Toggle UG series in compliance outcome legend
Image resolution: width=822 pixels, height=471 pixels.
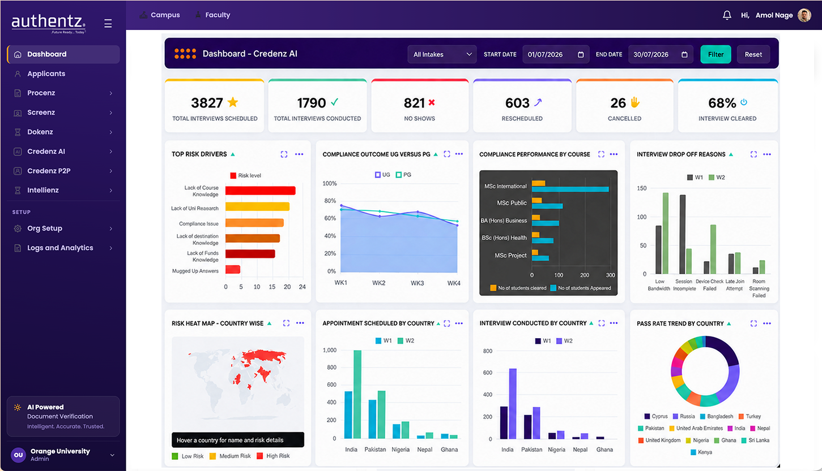pyautogui.click(x=382, y=175)
